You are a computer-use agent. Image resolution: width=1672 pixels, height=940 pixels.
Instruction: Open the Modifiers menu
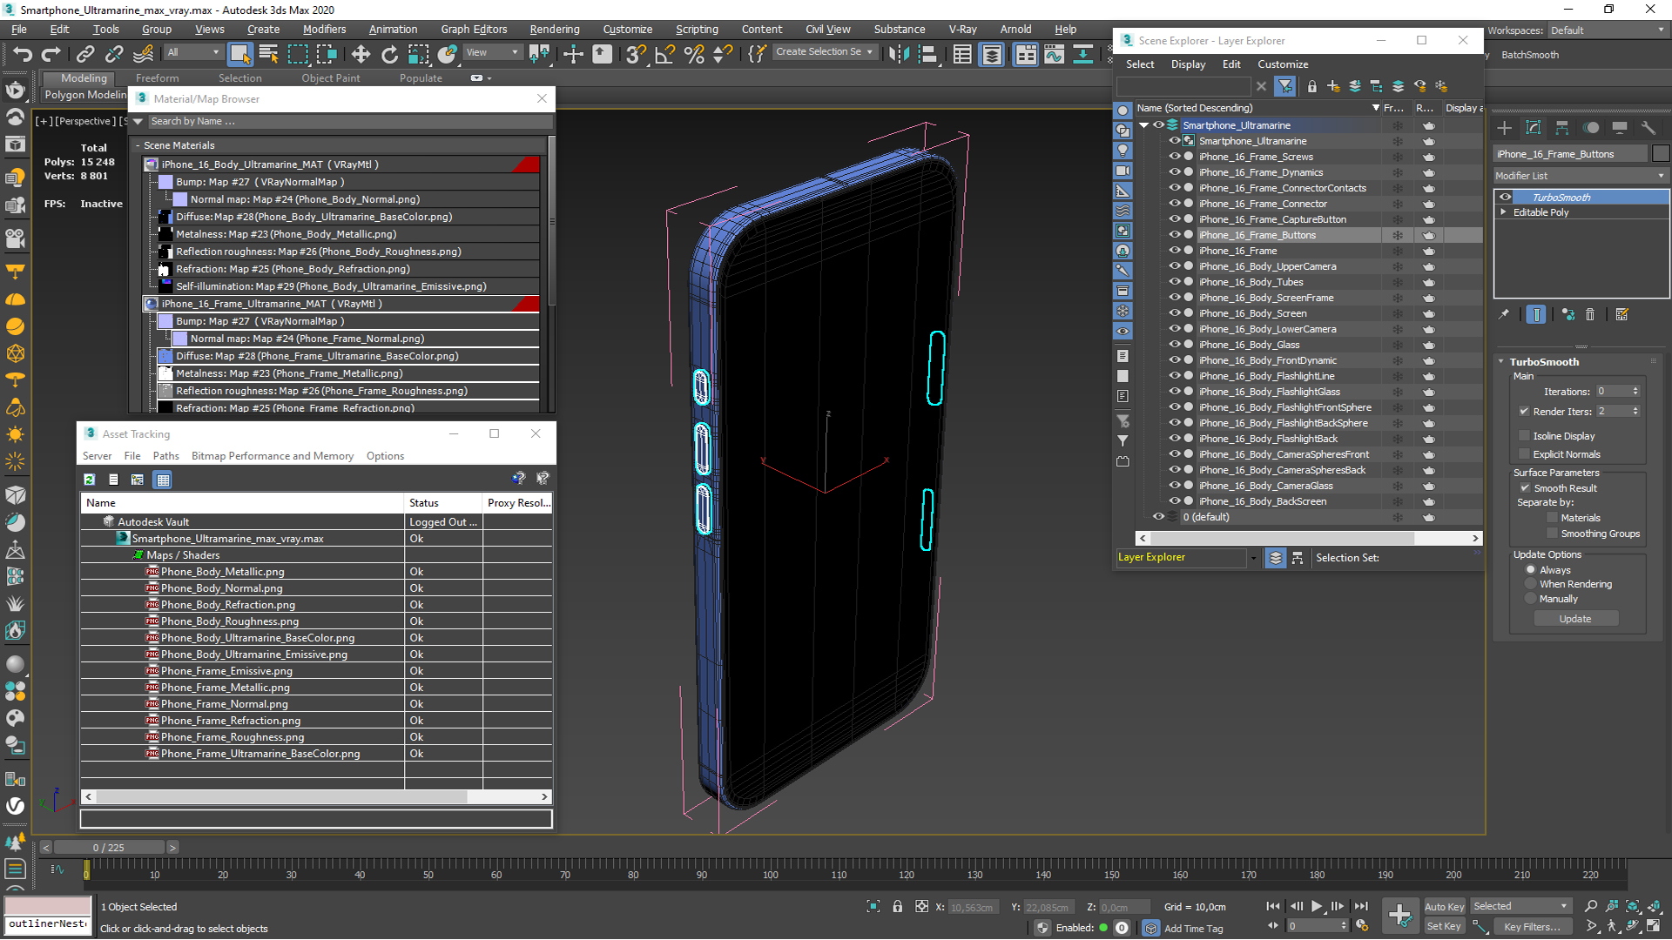click(324, 30)
